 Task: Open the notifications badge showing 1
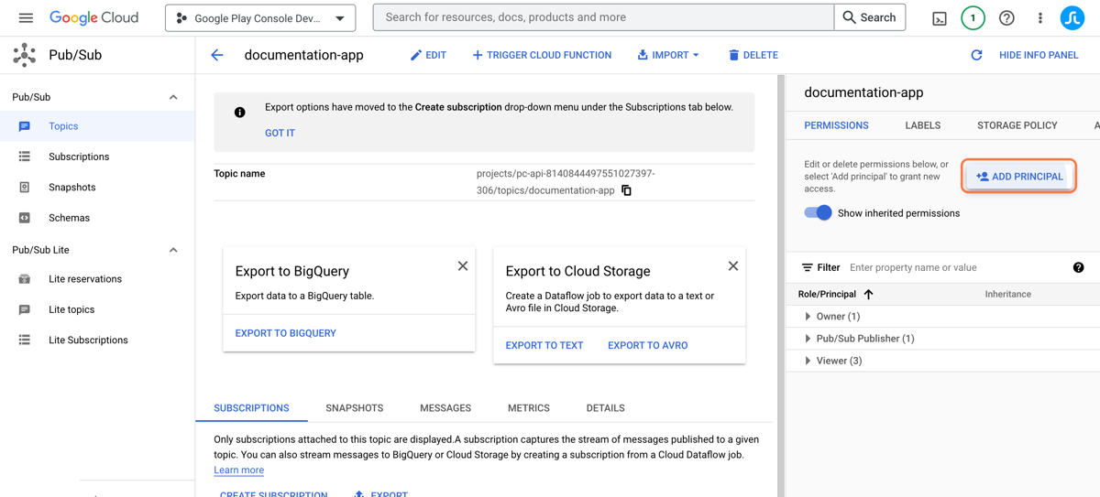[x=973, y=18]
